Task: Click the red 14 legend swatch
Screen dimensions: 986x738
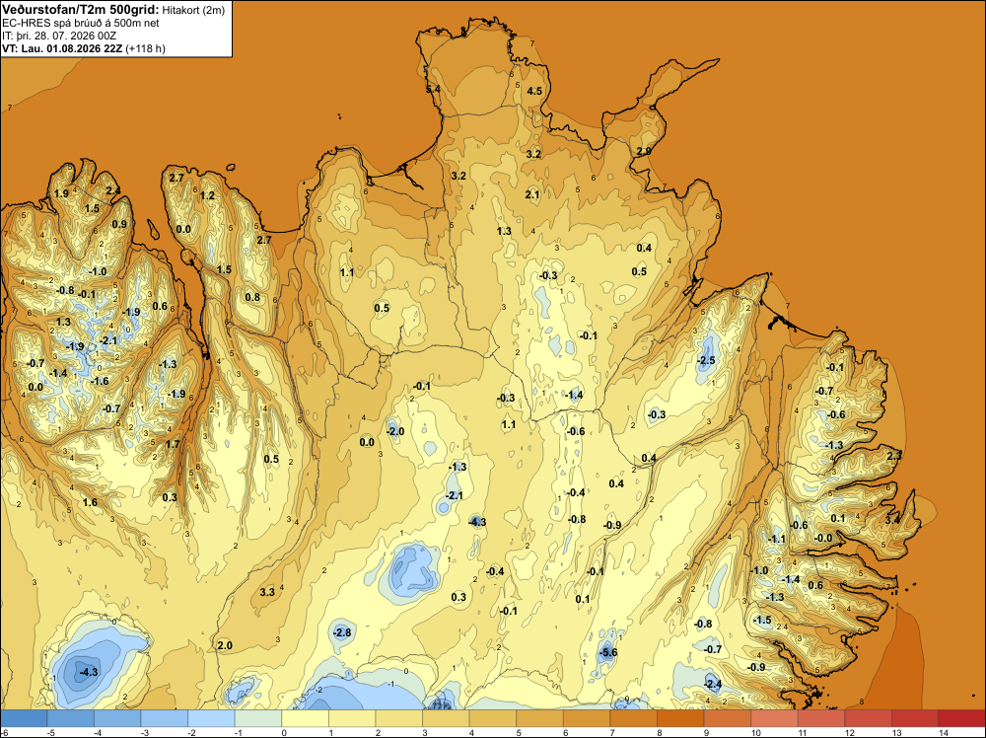Action: 961,718
